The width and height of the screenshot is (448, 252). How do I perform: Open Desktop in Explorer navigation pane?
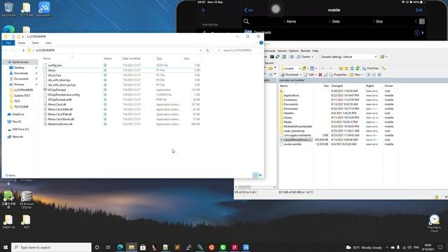pyautogui.click(x=19, y=68)
